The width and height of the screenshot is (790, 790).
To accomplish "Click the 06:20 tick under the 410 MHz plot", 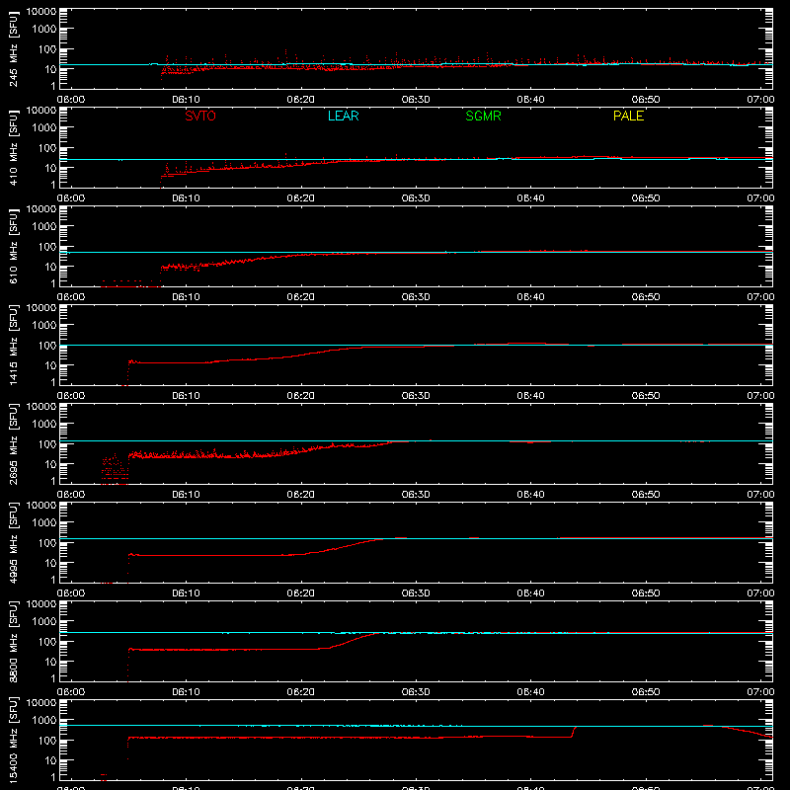I will pyautogui.click(x=301, y=198).
